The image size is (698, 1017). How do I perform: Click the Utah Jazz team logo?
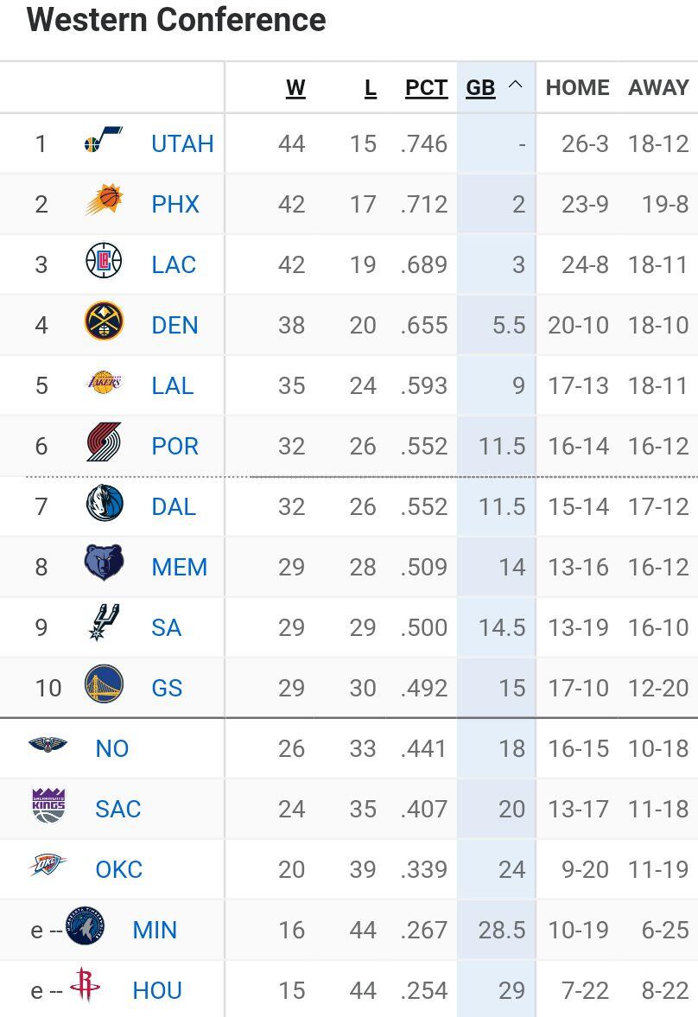104,141
